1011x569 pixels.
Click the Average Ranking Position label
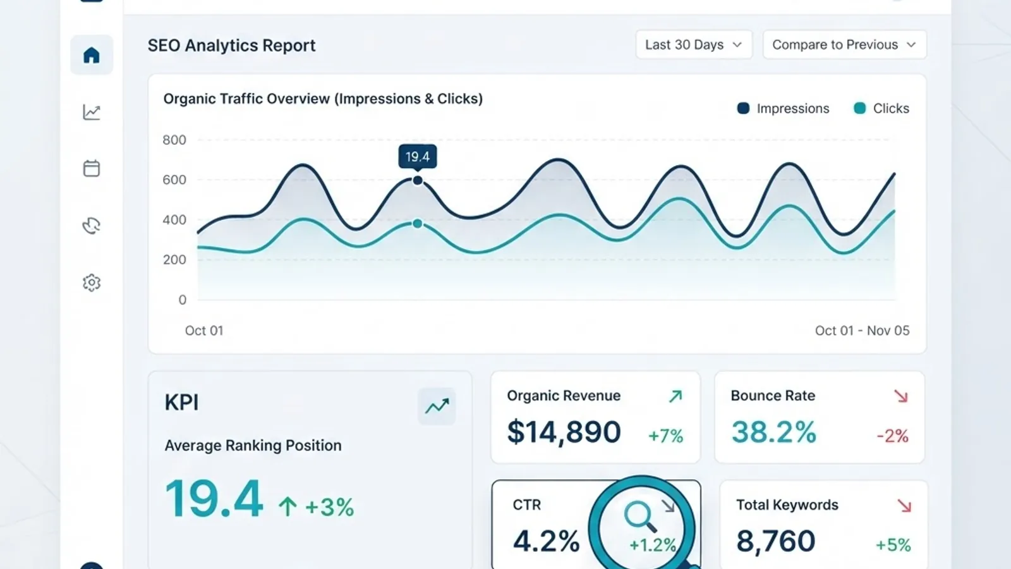253,446
